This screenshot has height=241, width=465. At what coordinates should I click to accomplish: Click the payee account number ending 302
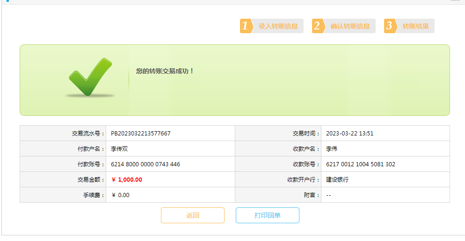coord(360,164)
